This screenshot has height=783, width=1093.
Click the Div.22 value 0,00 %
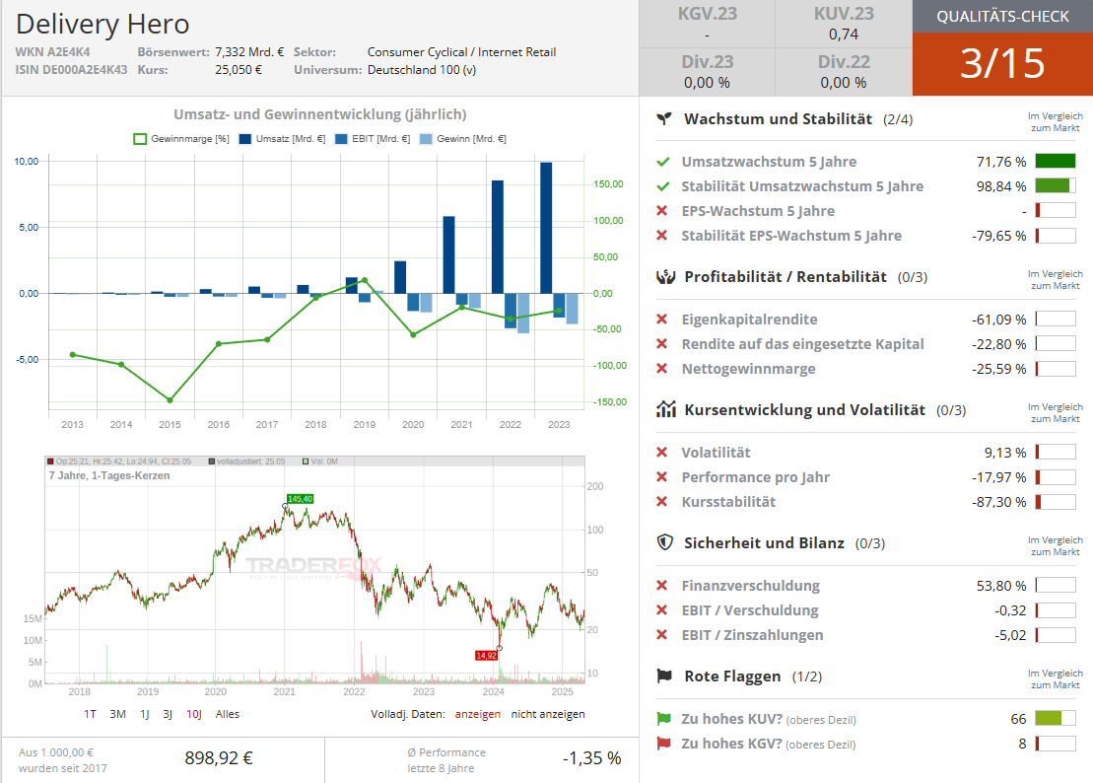tap(844, 83)
